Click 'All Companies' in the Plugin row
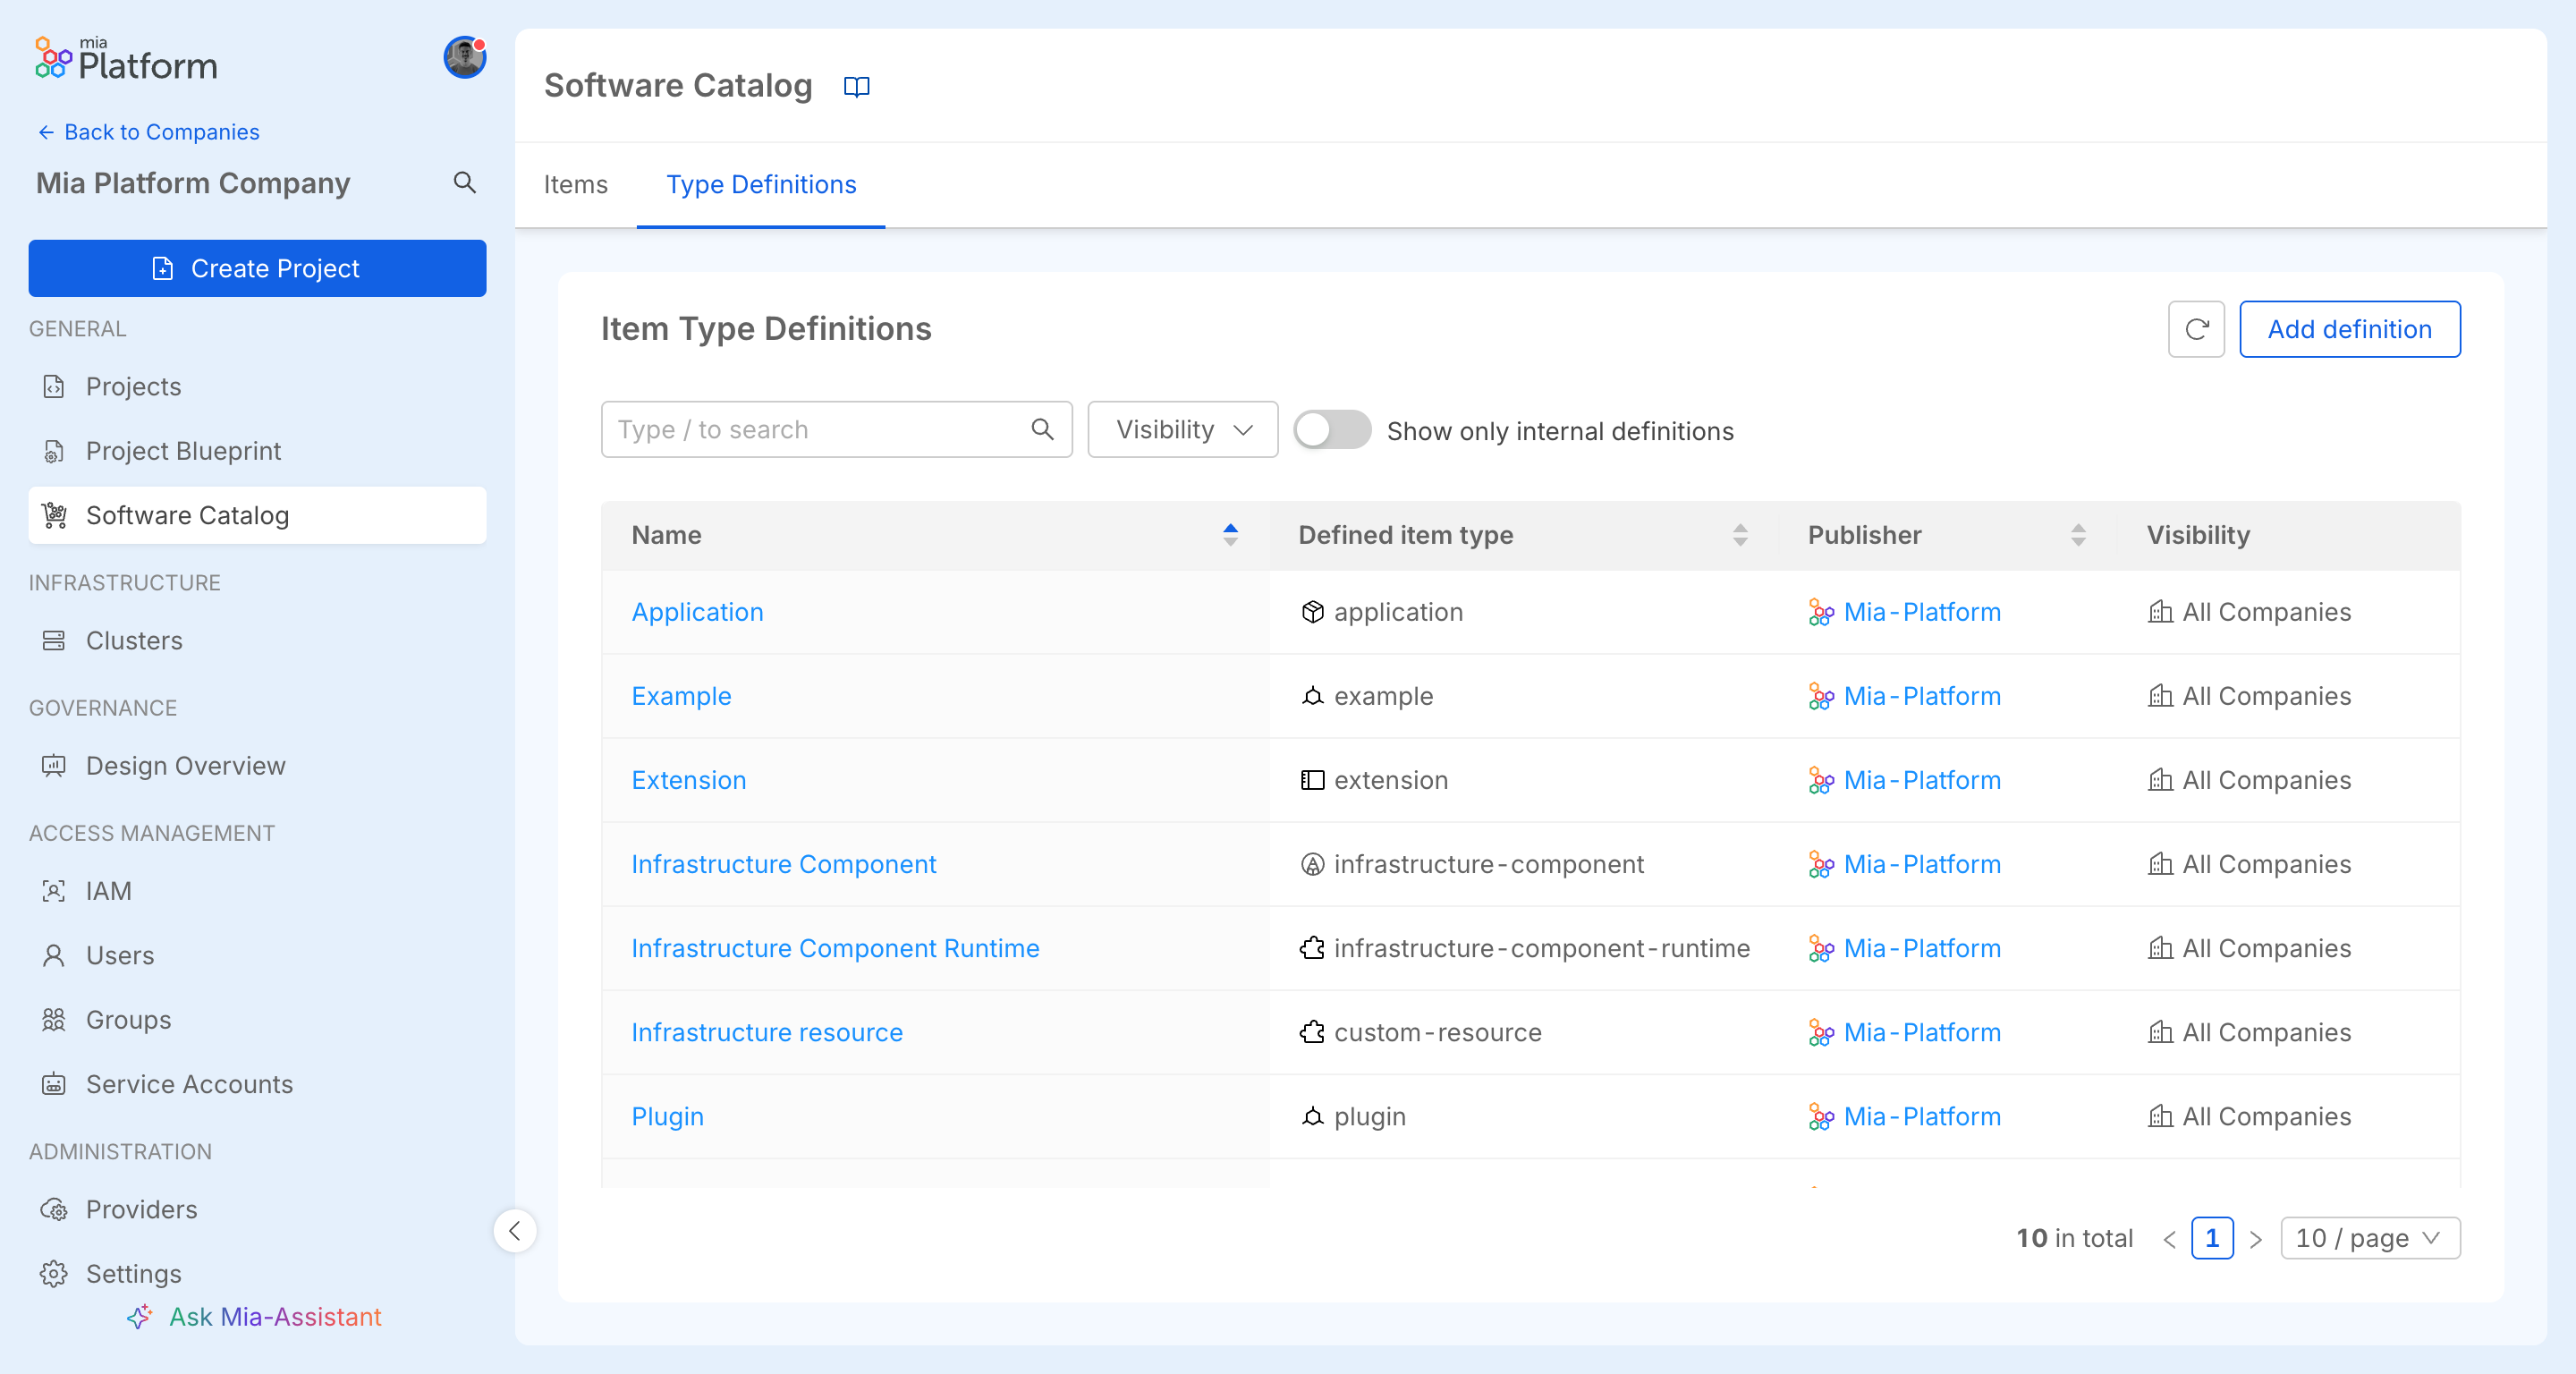The width and height of the screenshot is (2576, 1374). click(x=2266, y=1116)
